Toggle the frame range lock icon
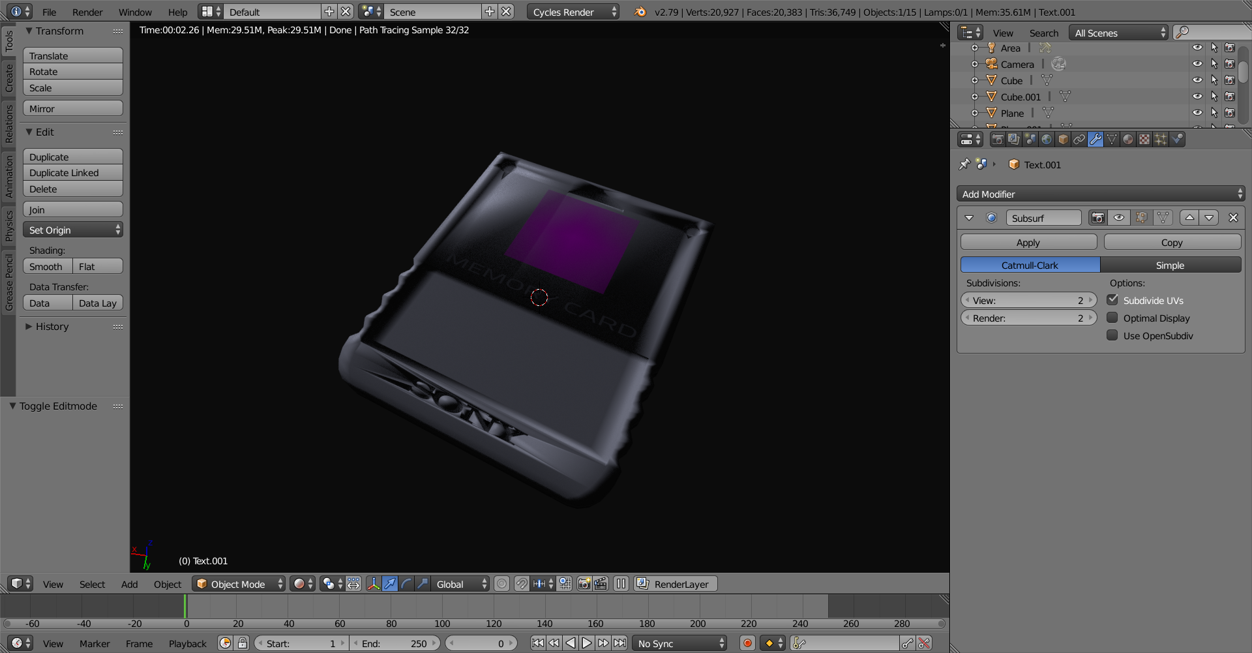Screen dimensions: 1252x653 pyautogui.click(x=243, y=643)
